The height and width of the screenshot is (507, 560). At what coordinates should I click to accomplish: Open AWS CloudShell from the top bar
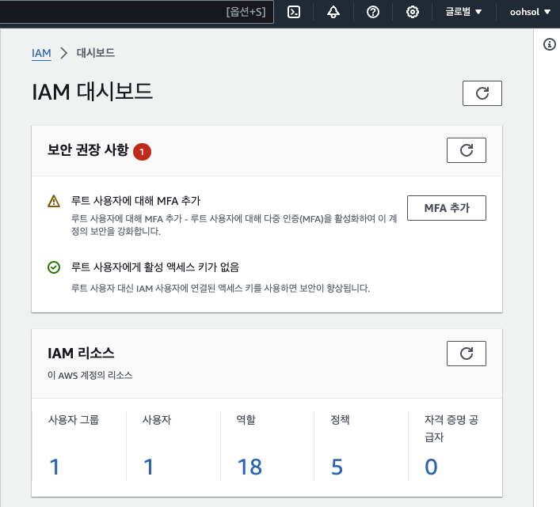click(x=293, y=12)
